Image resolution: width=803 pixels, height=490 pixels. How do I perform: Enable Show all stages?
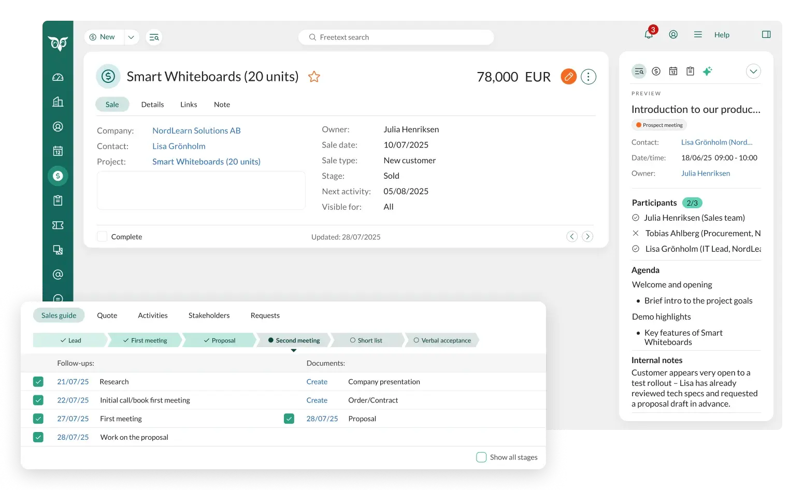[x=481, y=457]
